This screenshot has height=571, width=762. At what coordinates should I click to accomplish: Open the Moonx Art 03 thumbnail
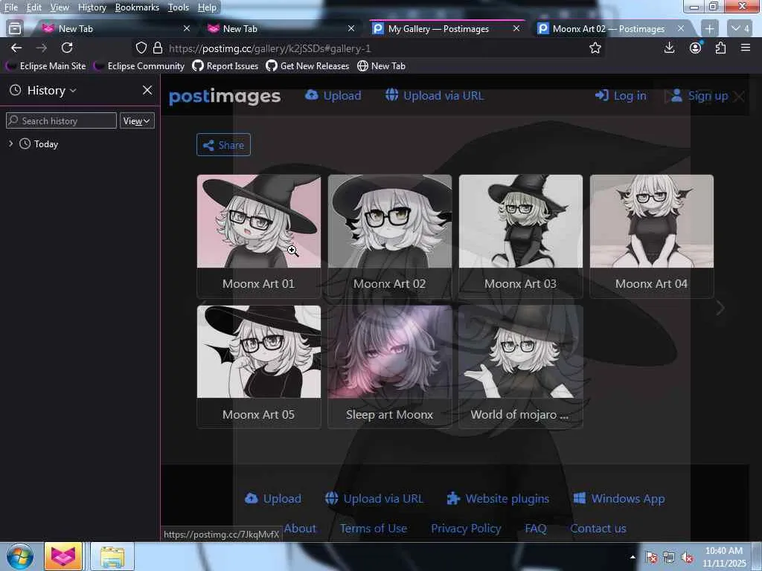pyautogui.click(x=520, y=222)
